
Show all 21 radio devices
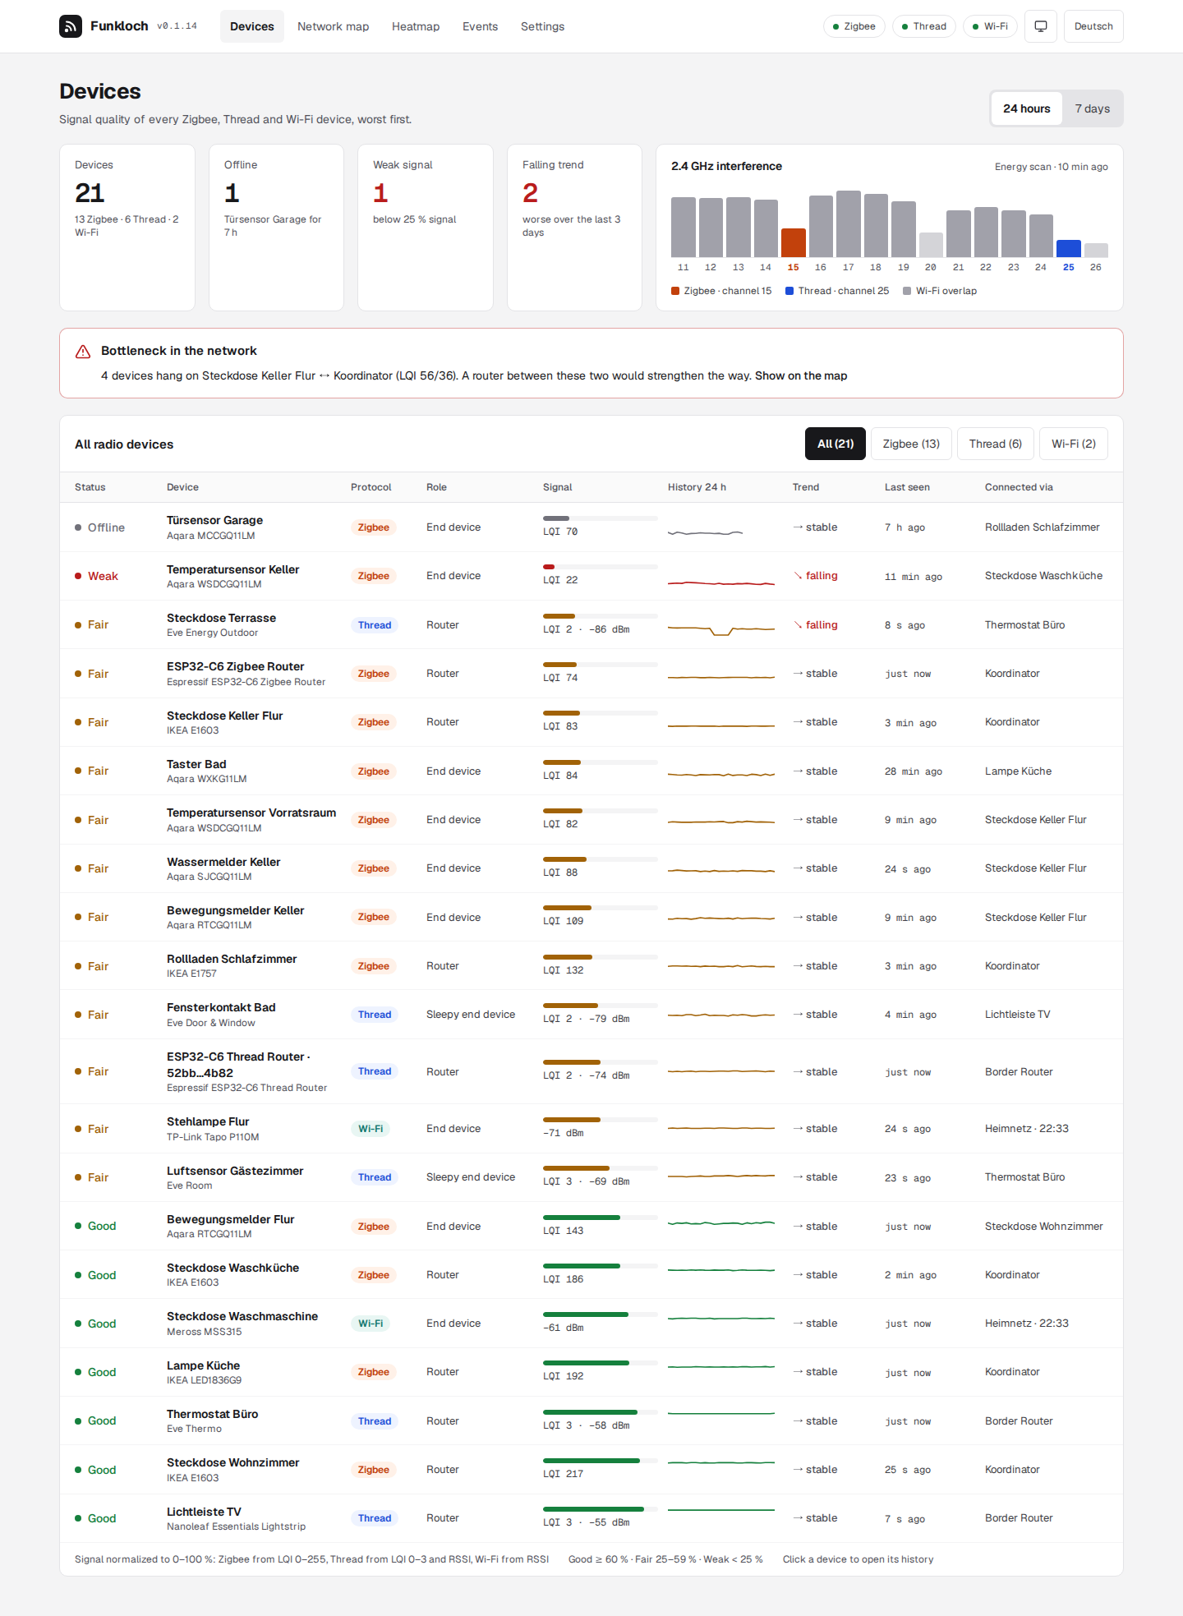point(835,444)
